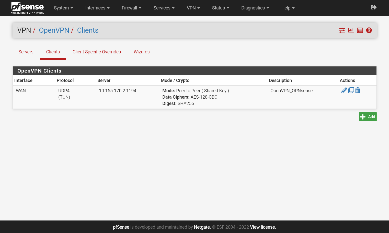Switch to the Servers tab
Image resolution: width=389 pixels, height=233 pixels.
26,52
